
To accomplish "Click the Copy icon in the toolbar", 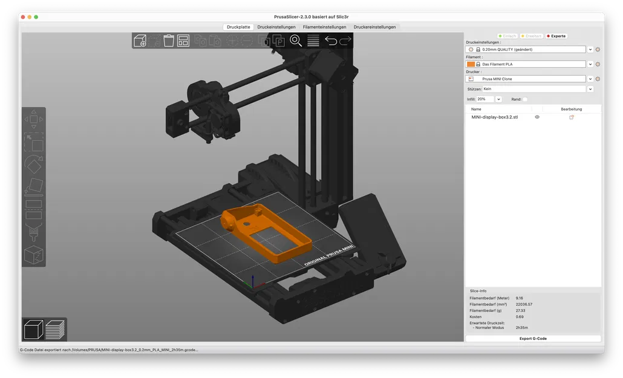I will tap(200, 41).
